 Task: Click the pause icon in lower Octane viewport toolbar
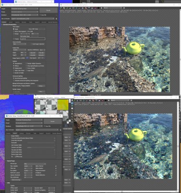point(80,100)
